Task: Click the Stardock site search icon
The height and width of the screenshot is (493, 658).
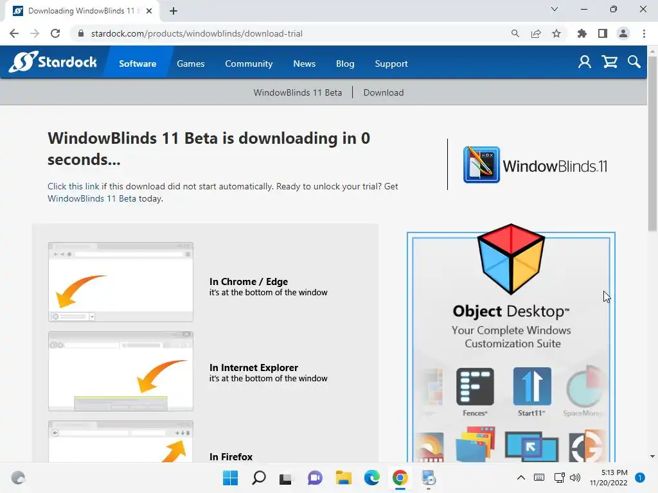Action: tap(634, 62)
